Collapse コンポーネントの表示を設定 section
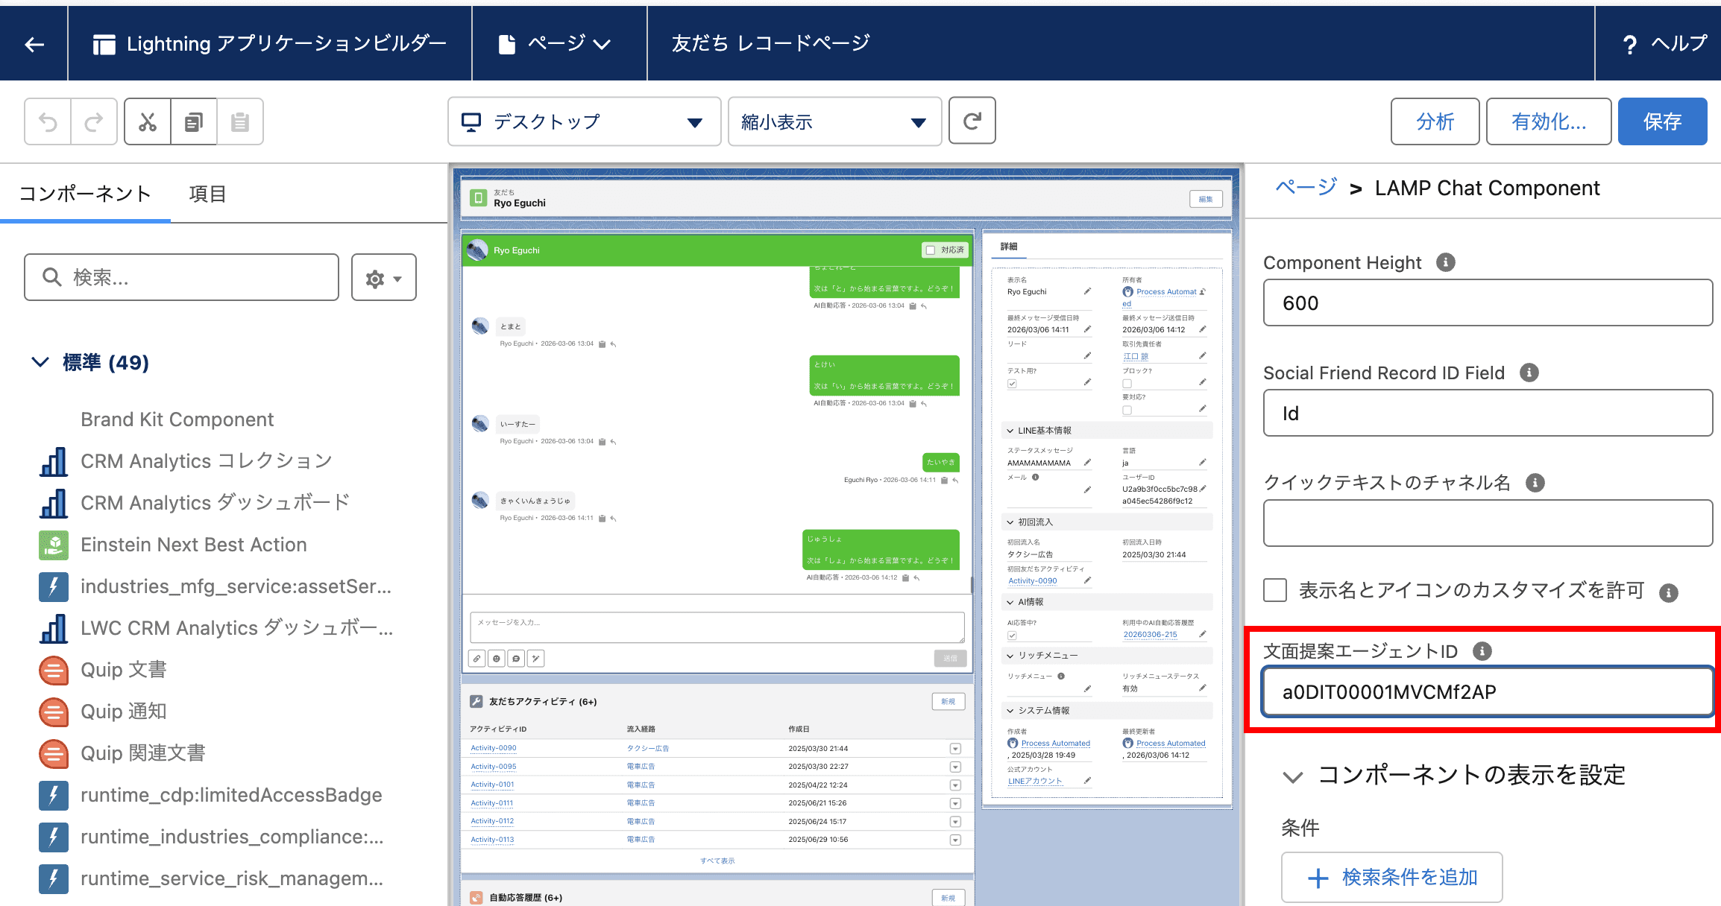The image size is (1721, 906). tap(1293, 776)
